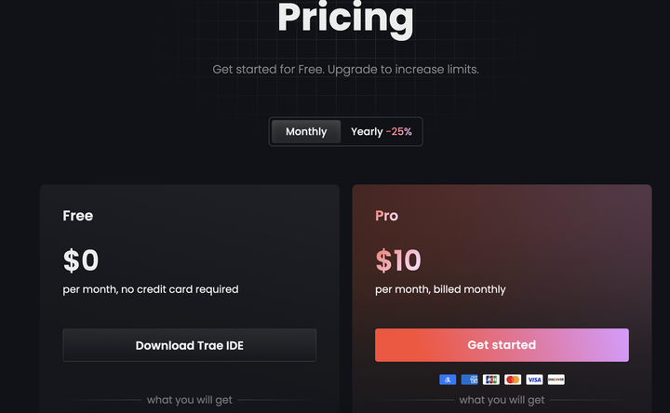Image resolution: width=670 pixels, height=413 pixels.
Task: Select the Pro plan title
Action: (386, 216)
